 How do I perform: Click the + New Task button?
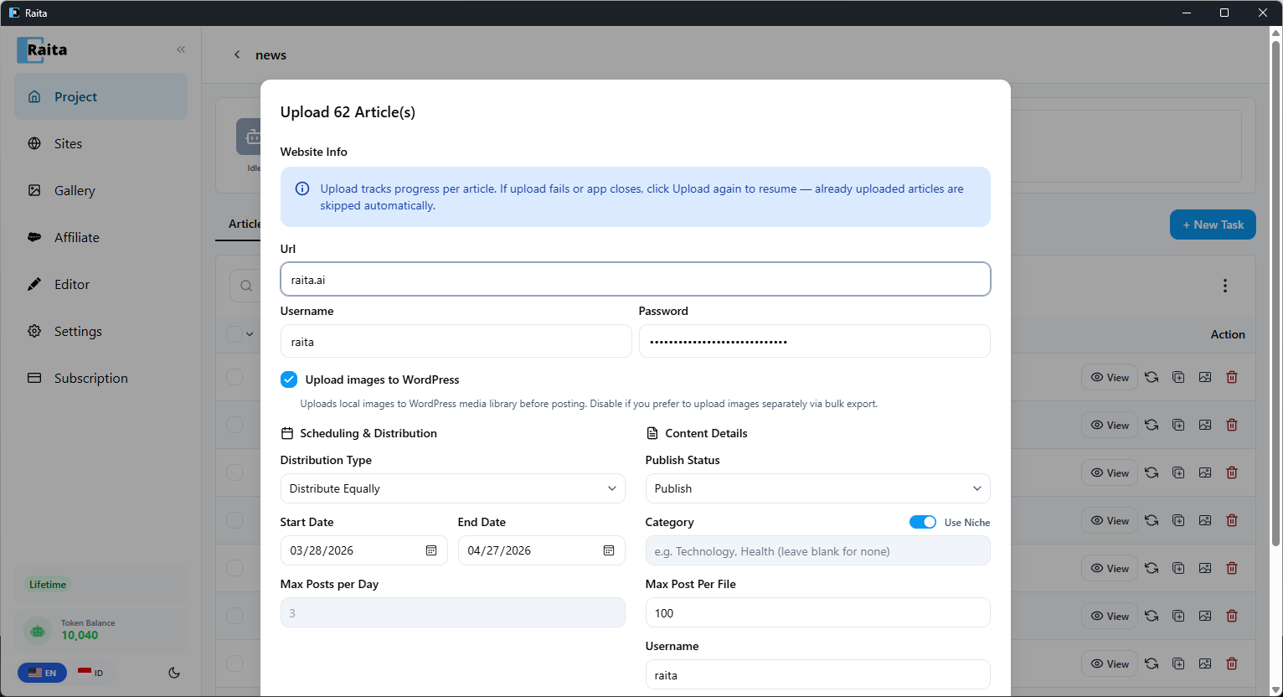coord(1213,225)
